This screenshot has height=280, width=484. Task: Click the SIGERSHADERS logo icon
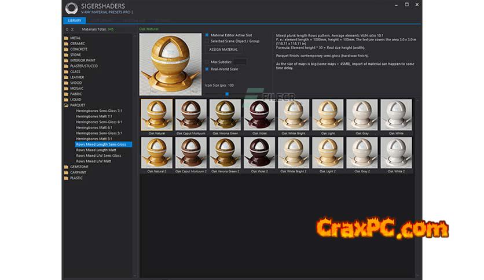coord(72,8)
